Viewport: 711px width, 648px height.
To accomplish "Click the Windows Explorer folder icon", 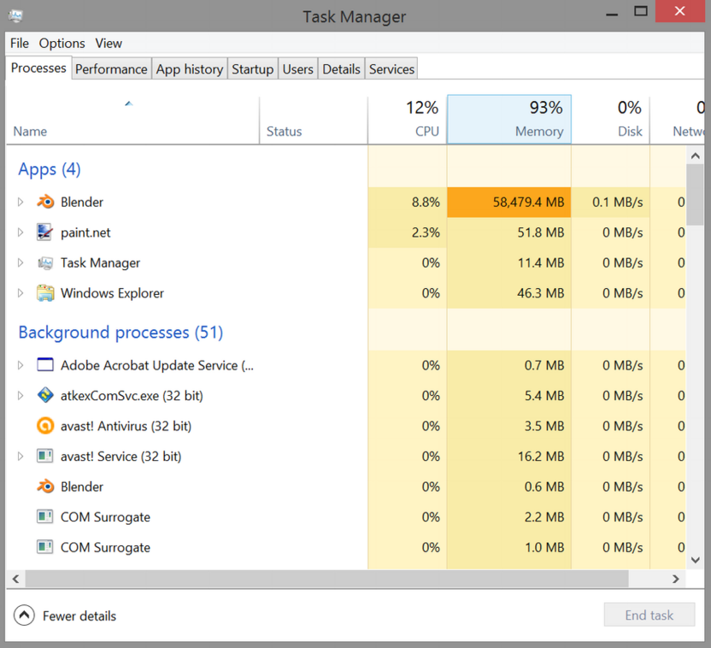I will [x=45, y=293].
